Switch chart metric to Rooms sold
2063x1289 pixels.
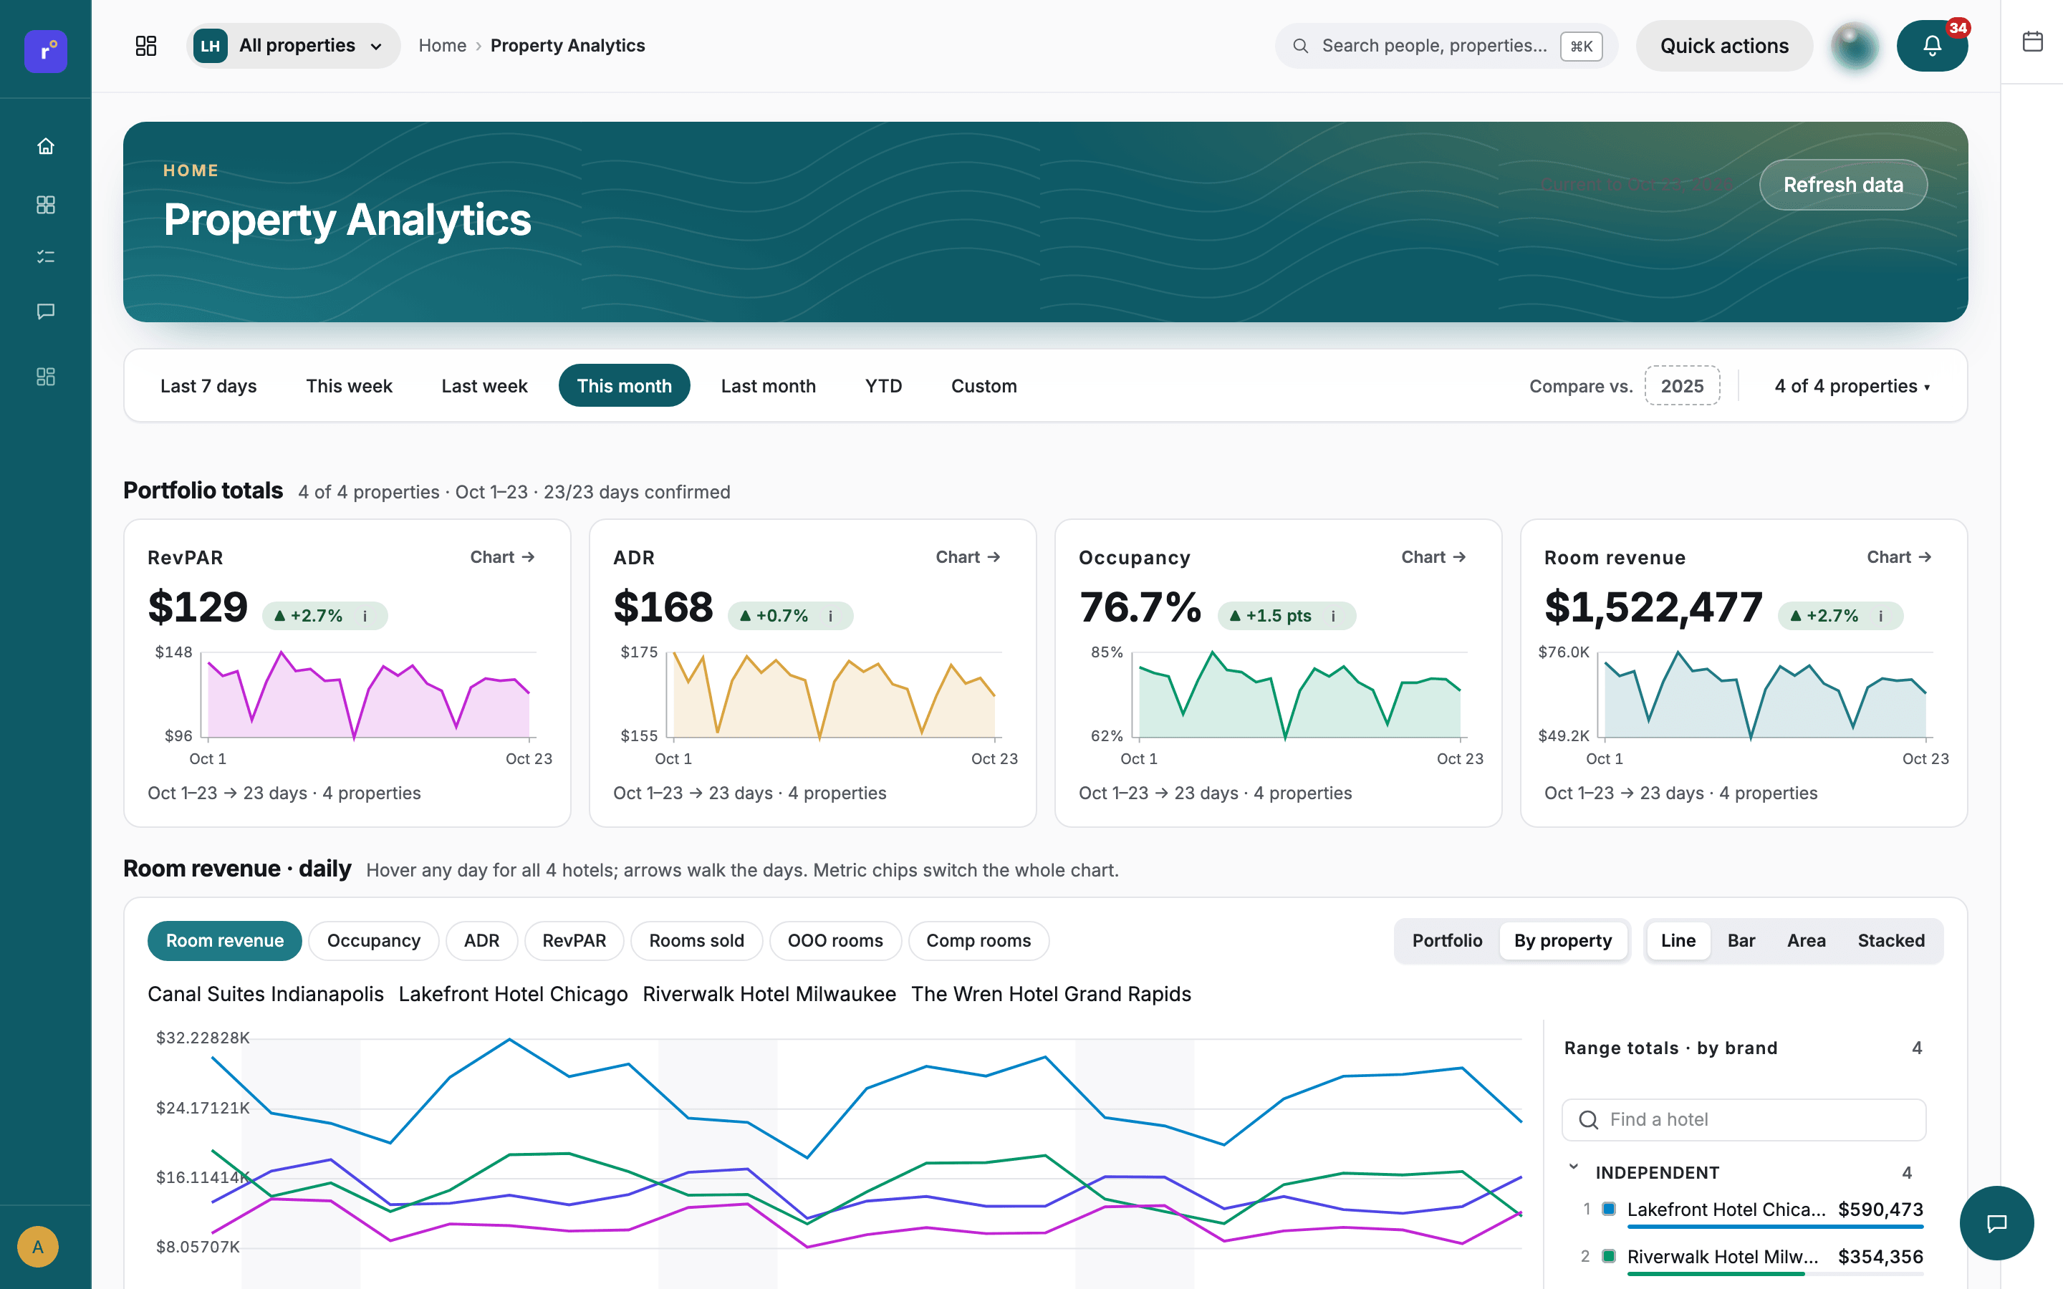tap(696, 940)
